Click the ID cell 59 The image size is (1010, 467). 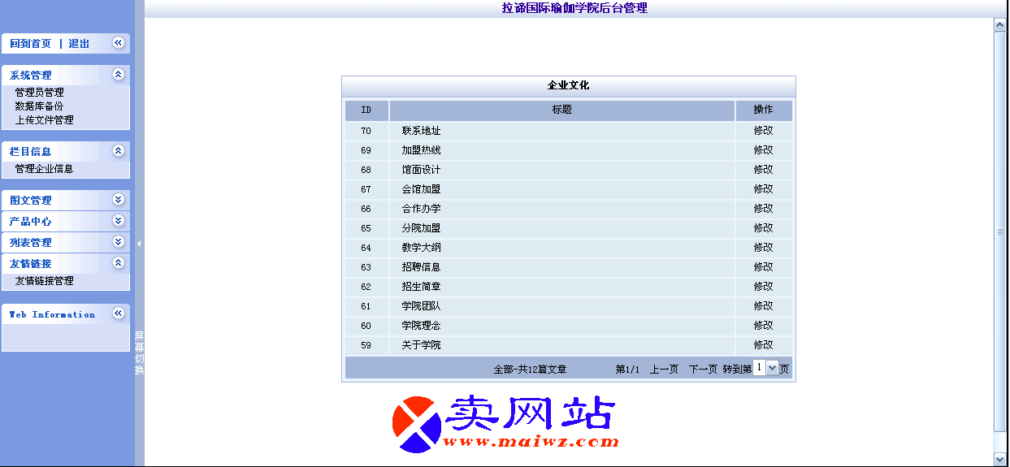(366, 345)
